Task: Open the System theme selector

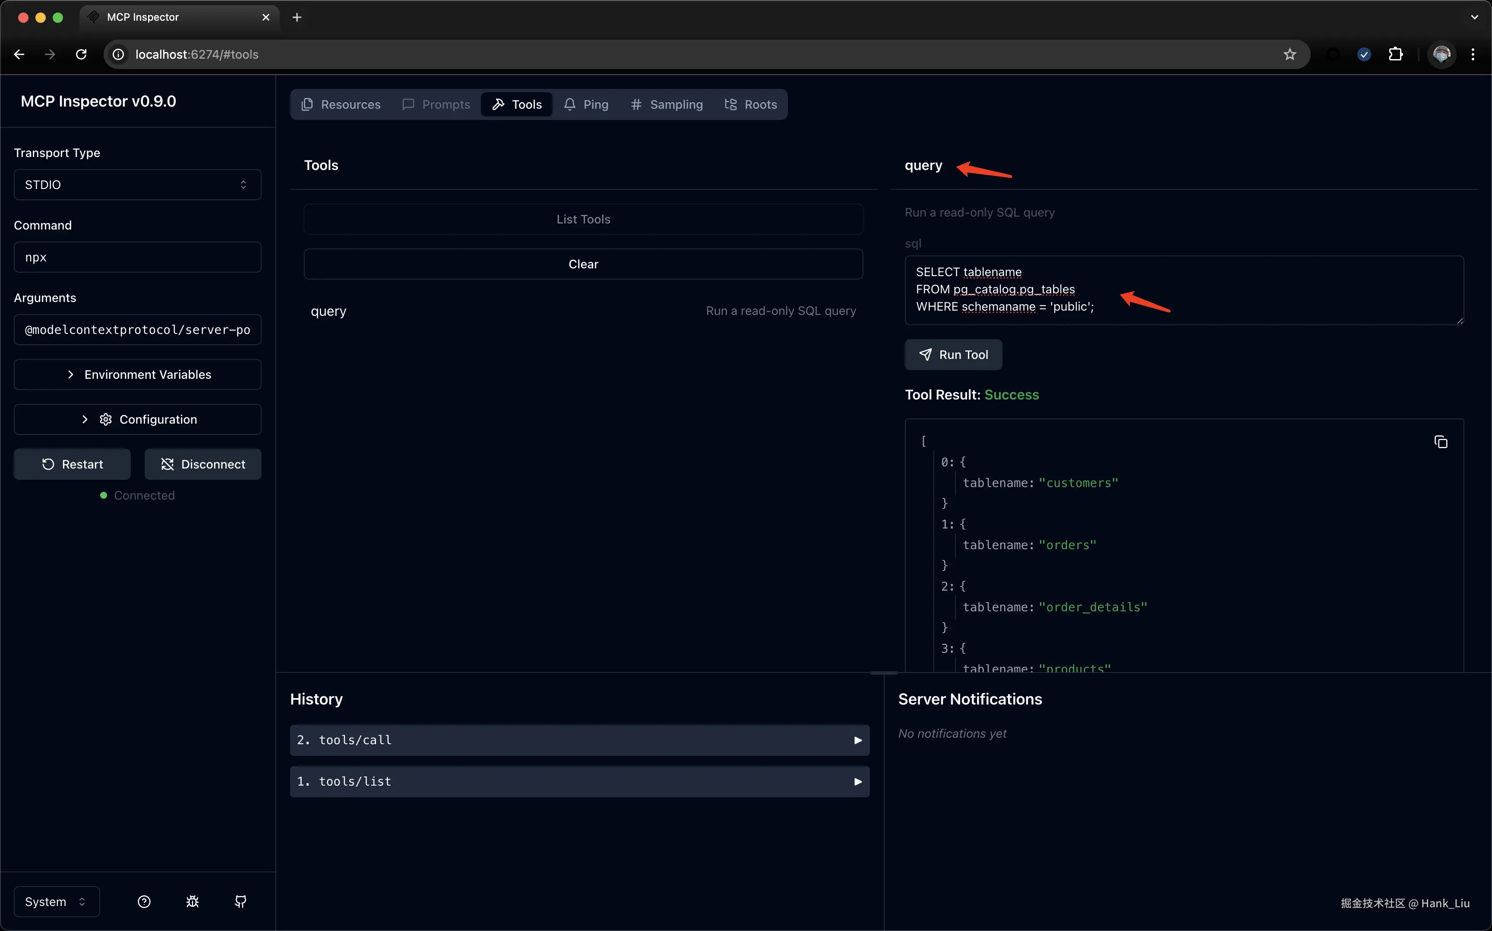Action: click(56, 901)
